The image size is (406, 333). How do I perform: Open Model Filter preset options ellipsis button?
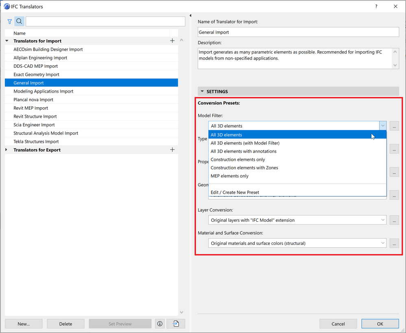394,126
